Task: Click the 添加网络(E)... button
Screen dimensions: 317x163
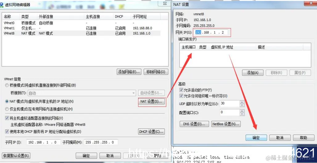Action: 129,72
